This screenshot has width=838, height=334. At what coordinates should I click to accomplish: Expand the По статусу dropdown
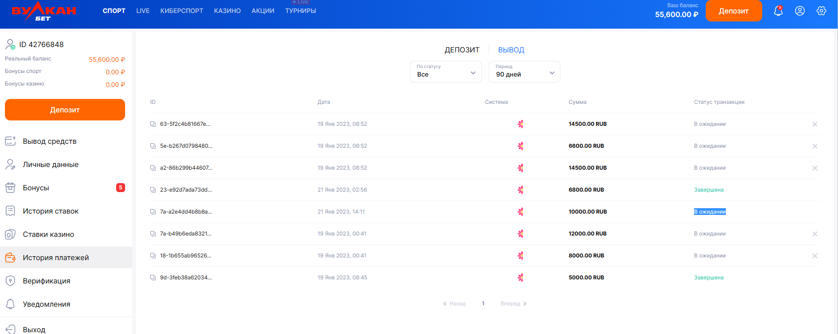(446, 72)
